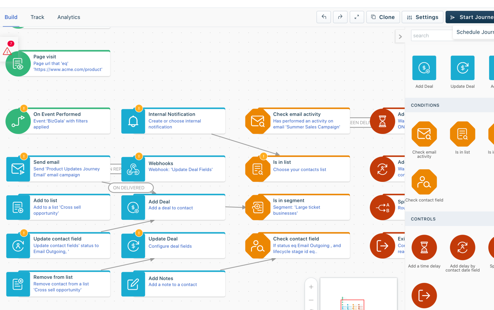Zoom out with the minus button

point(311,300)
